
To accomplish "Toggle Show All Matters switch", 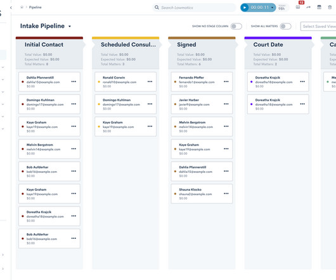I will tap(286, 27).
